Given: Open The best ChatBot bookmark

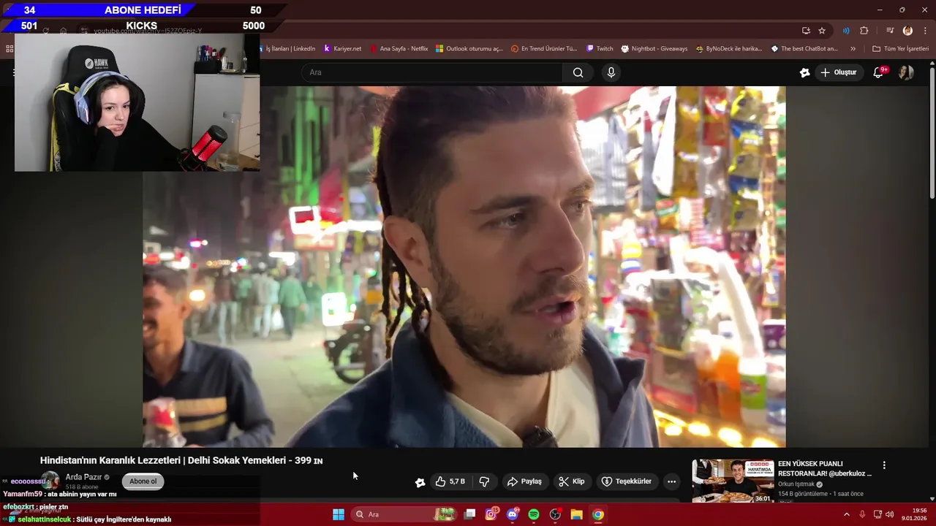Looking at the screenshot, I should coord(804,49).
